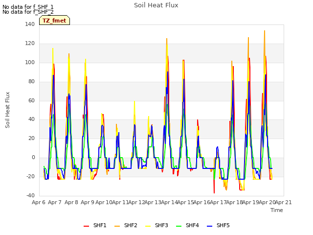The width and height of the screenshot is (313, 235).
Task: Click the 'No data for f_SHF_2' message
Action: point(28,12)
